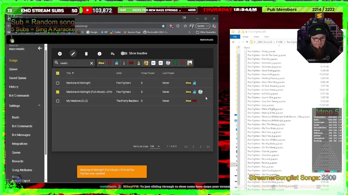Click The Pretty Reckless artist cell

click(128, 101)
